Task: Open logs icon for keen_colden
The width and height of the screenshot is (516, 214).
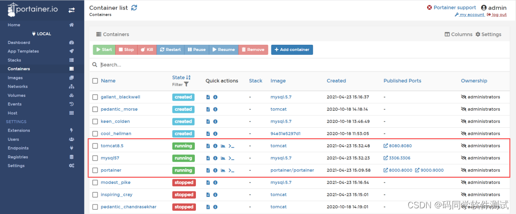Action: (208, 122)
